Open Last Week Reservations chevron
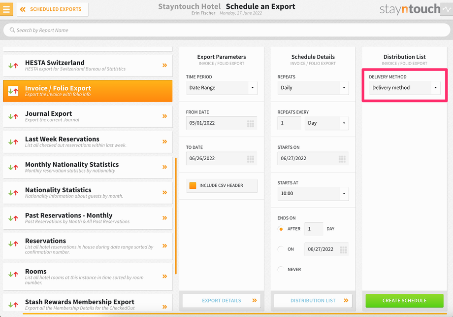This screenshot has width=453, height=317. [x=164, y=141]
